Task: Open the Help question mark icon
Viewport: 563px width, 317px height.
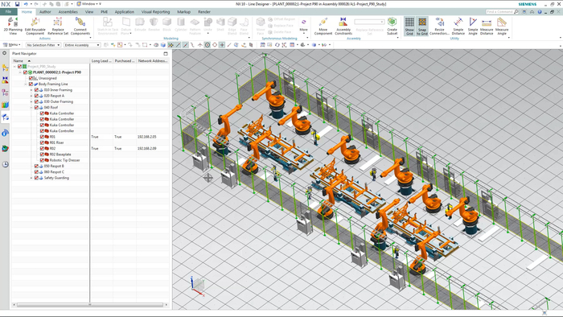Action: [x=540, y=12]
